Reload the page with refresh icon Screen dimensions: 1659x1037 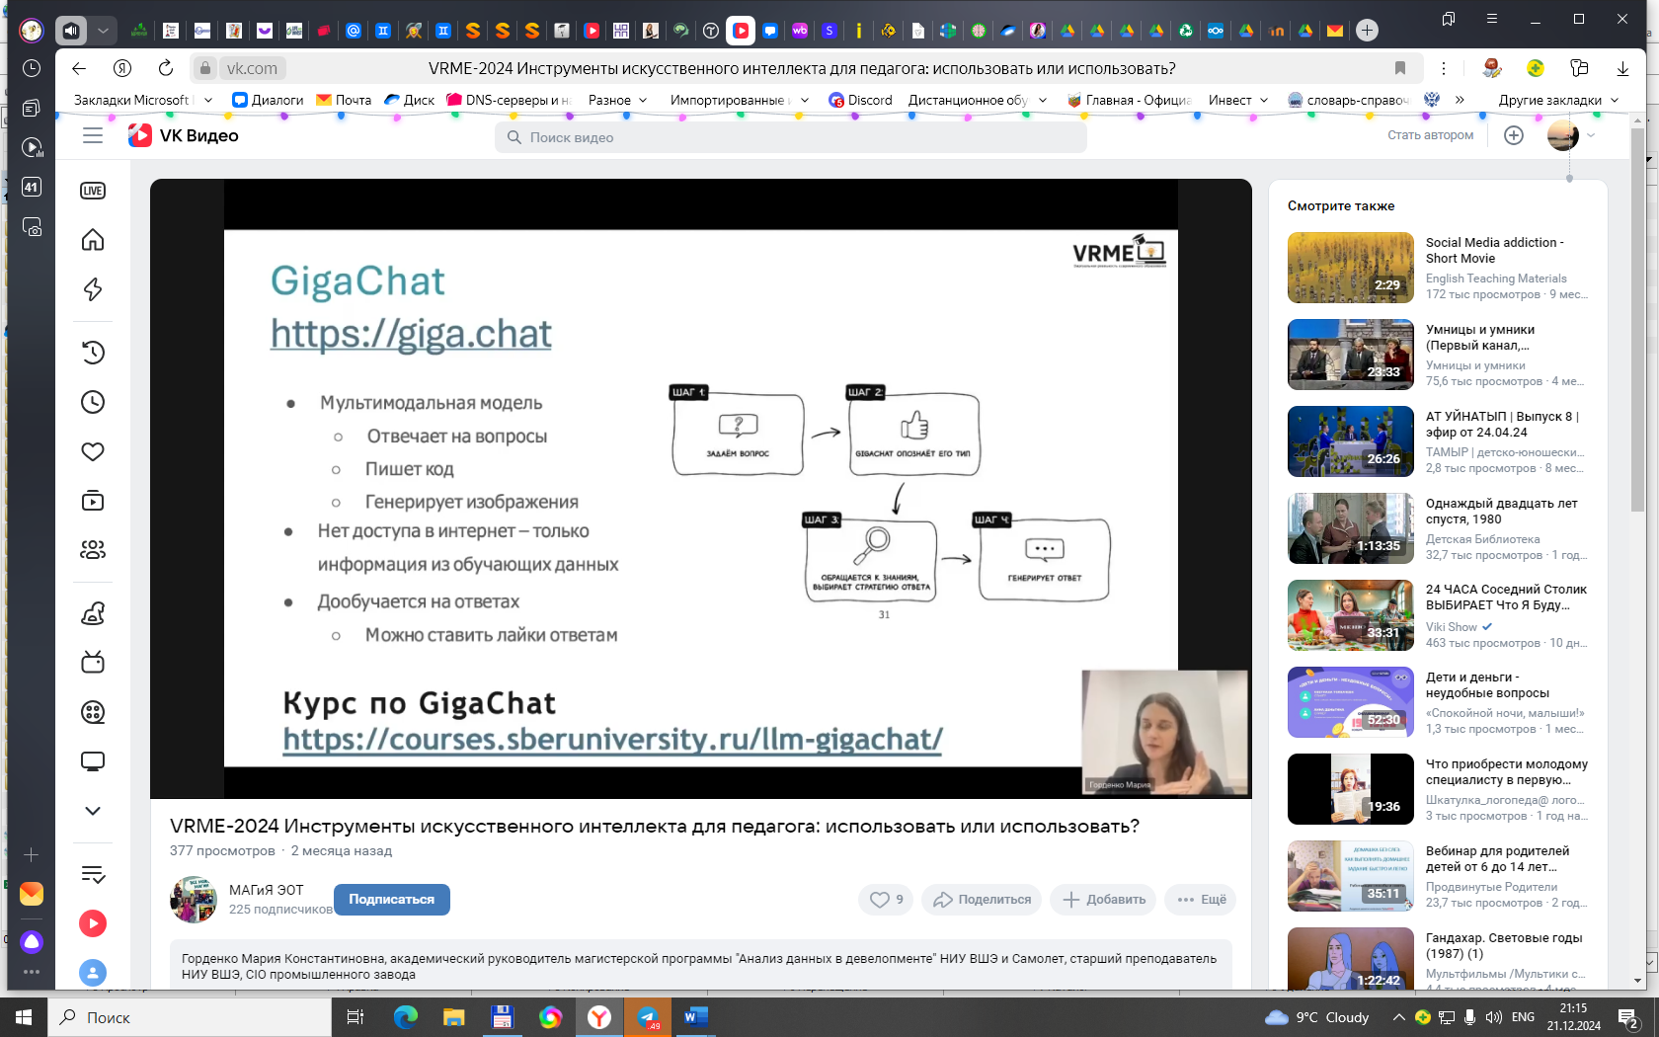(166, 68)
